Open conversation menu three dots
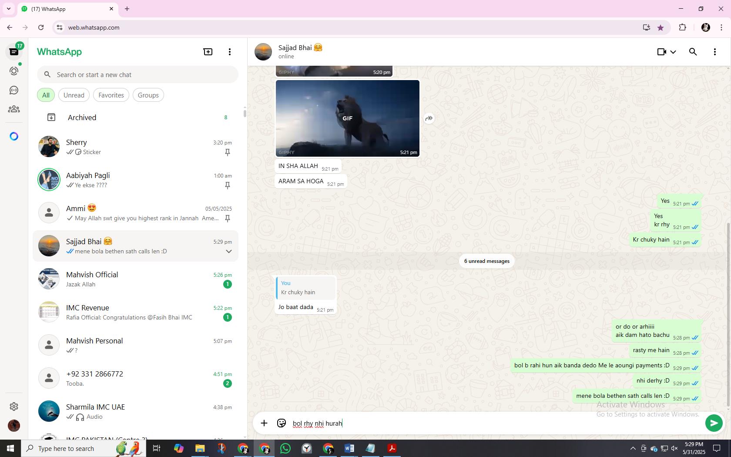 coord(715,52)
